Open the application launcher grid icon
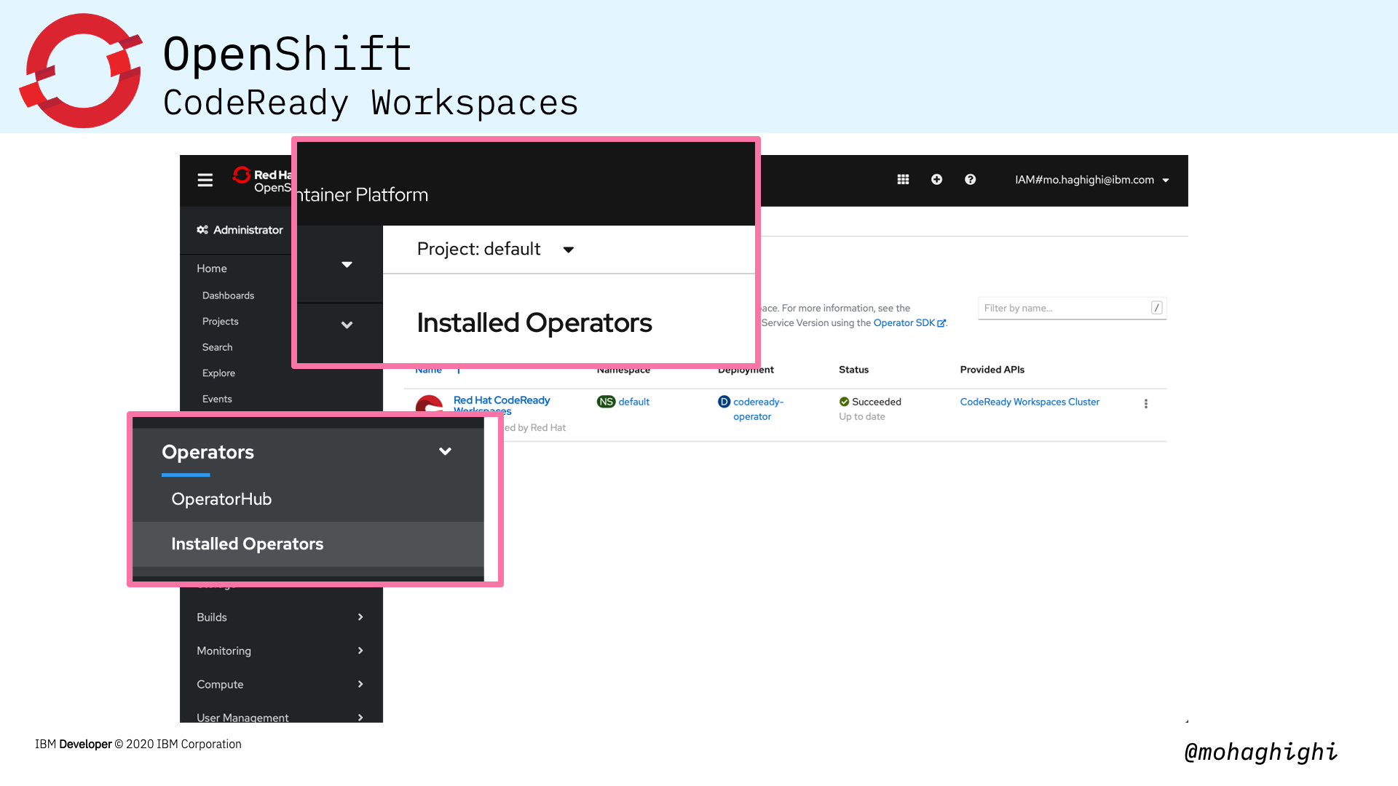Viewport: 1398px width, 786px height. tap(903, 180)
